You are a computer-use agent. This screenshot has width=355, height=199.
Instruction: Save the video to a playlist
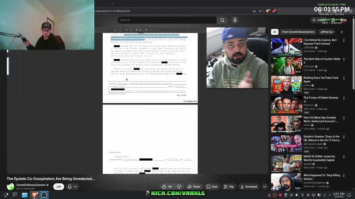[x=212, y=187]
